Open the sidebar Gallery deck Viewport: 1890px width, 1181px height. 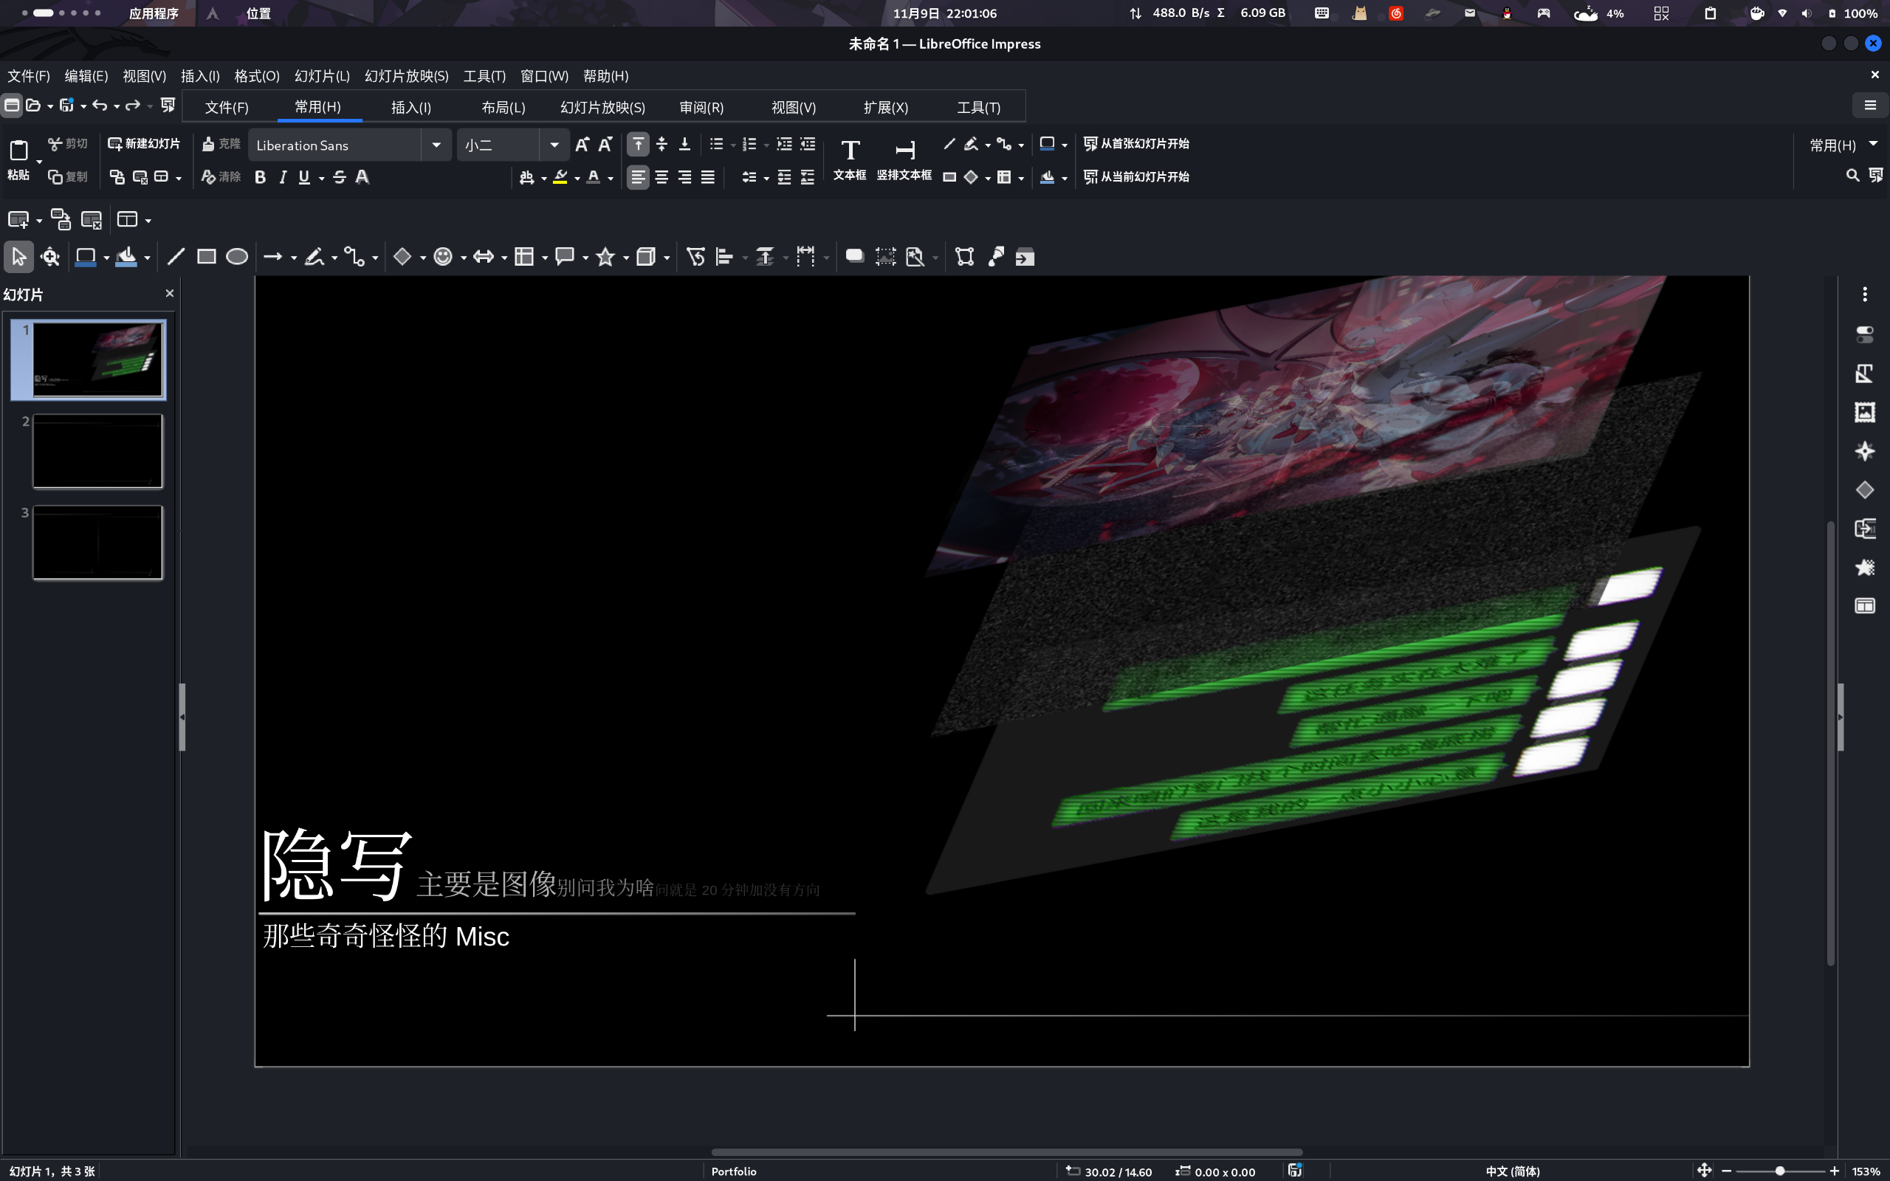[1865, 413]
